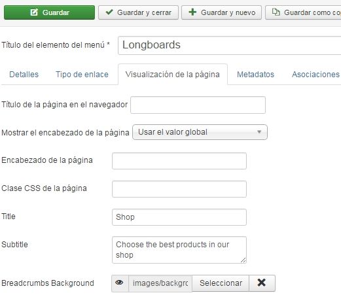The image size is (341, 297).
Task: Clear breadcrumbs background with X icon
Action: 262,283
